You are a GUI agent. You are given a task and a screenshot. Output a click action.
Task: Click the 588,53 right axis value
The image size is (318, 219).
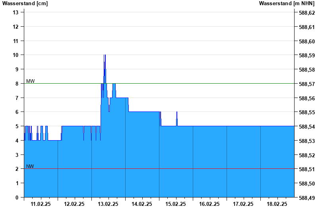click(x=307, y=141)
